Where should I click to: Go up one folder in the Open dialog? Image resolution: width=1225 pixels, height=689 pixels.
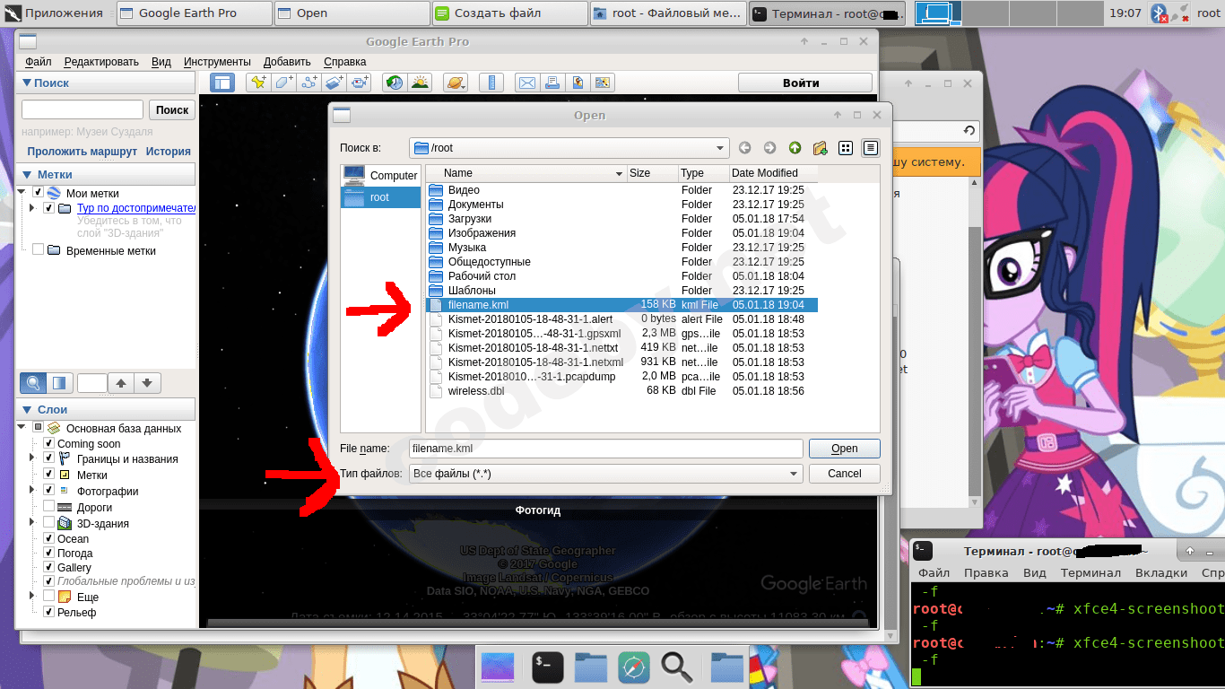click(795, 148)
